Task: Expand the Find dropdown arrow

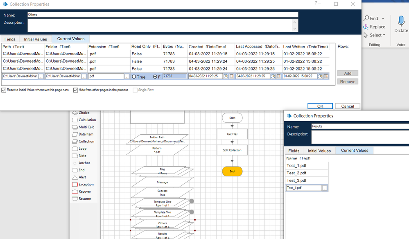Action: pos(383,18)
